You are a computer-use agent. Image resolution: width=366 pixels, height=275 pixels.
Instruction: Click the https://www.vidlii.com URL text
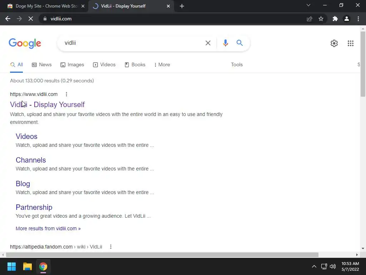(x=34, y=94)
